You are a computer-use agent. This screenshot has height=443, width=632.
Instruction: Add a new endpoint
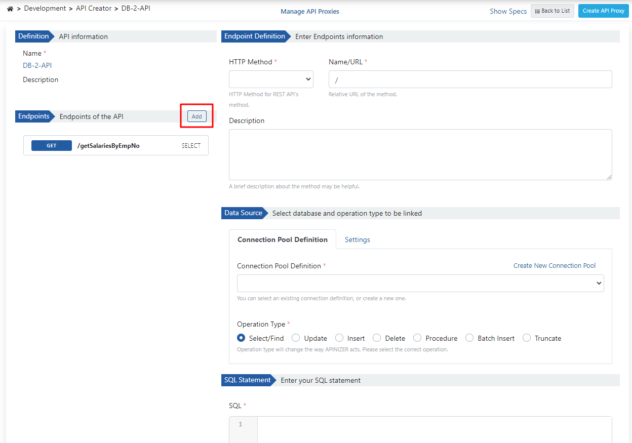click(x=196, y=116)
